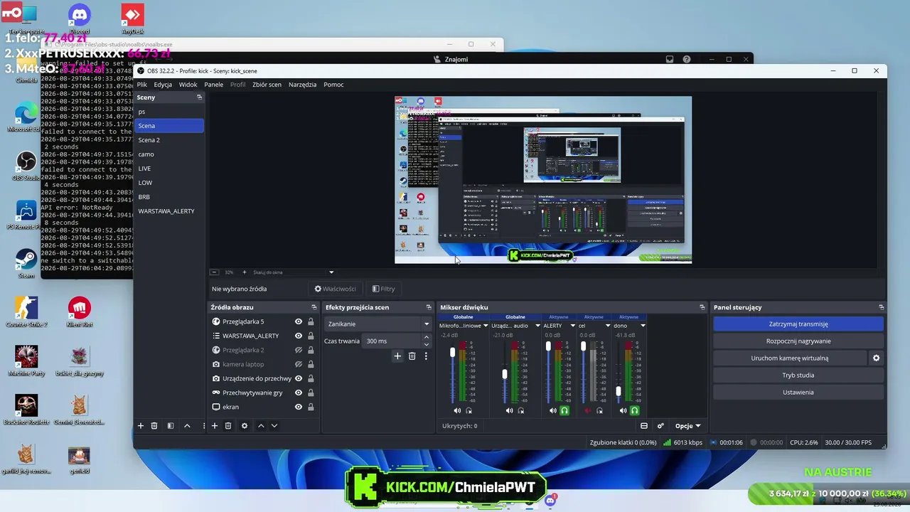Hide the Urządzenie do przechwytywania source
Image resolution: width=910 pixels, height=512 pixels.
tap(299, 378)
